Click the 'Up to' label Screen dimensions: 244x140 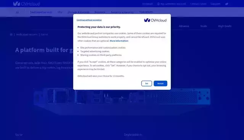click(x=19, y=135)
